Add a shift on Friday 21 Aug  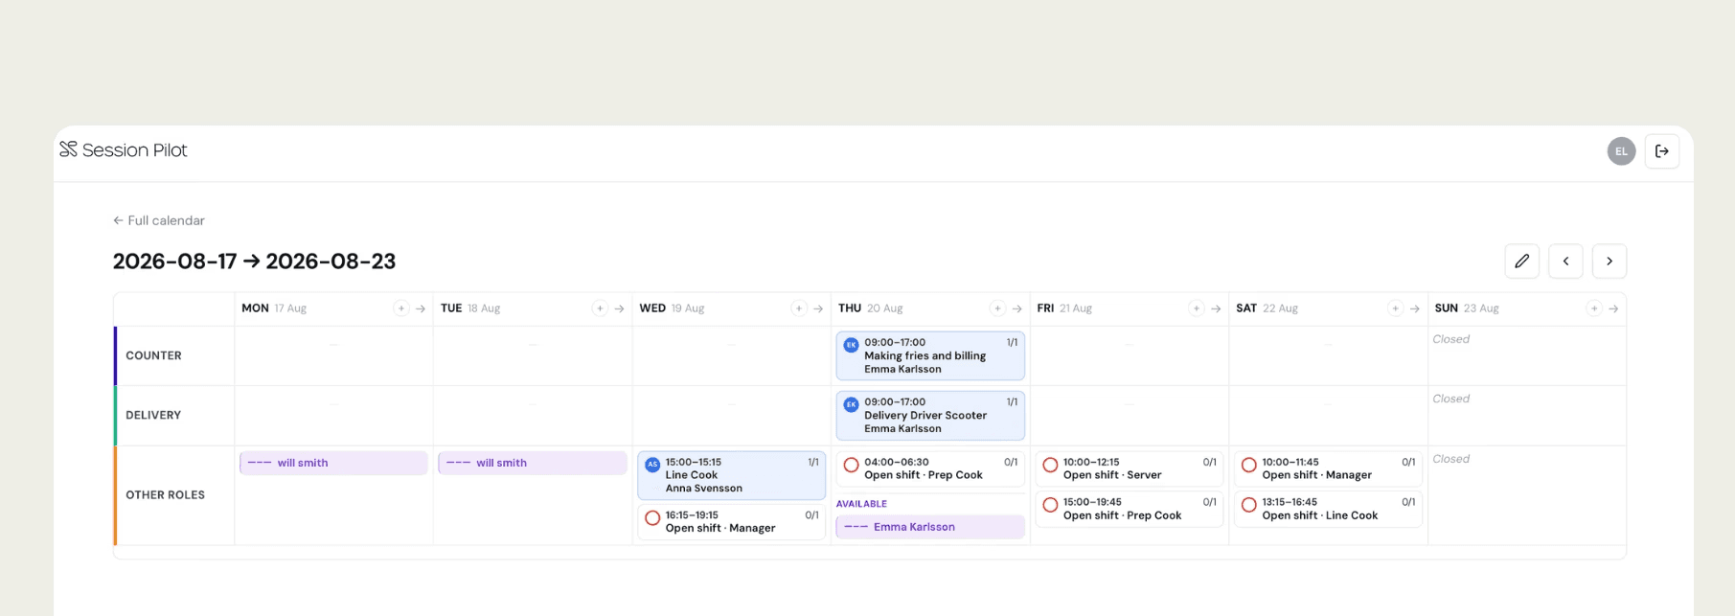pos(1197,308)
